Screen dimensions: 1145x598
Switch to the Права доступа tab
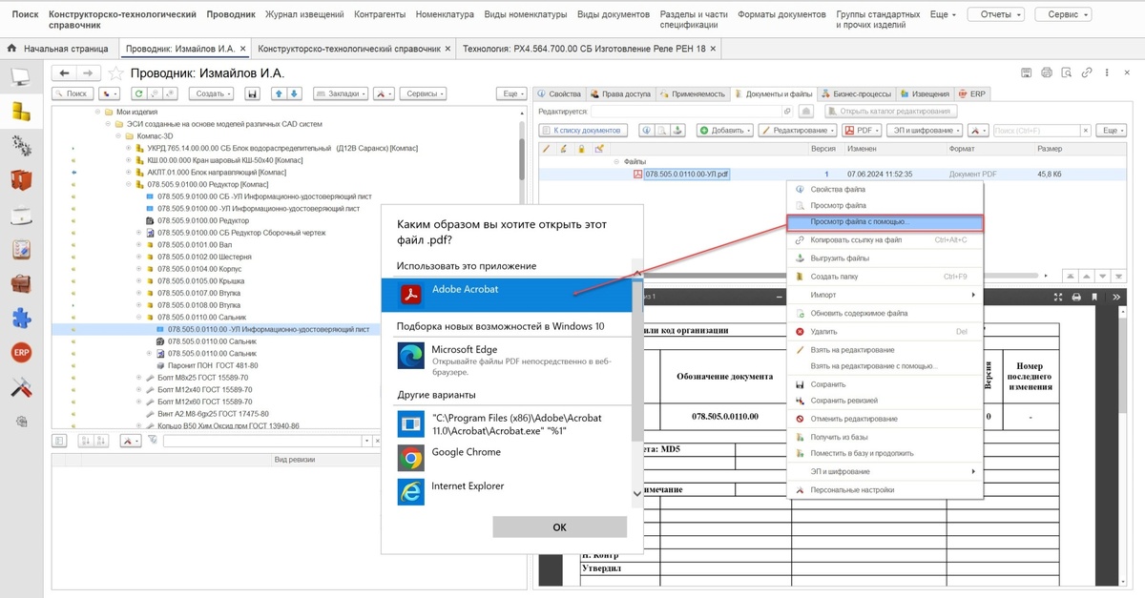tap(620, 93)
